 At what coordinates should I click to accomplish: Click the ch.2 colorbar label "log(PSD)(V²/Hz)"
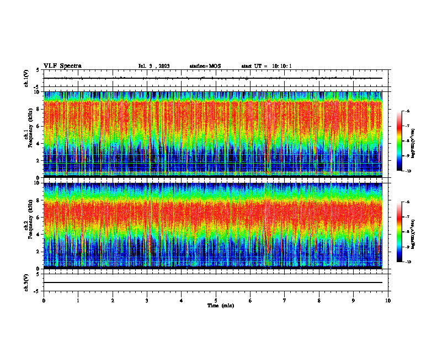[413, 234]
